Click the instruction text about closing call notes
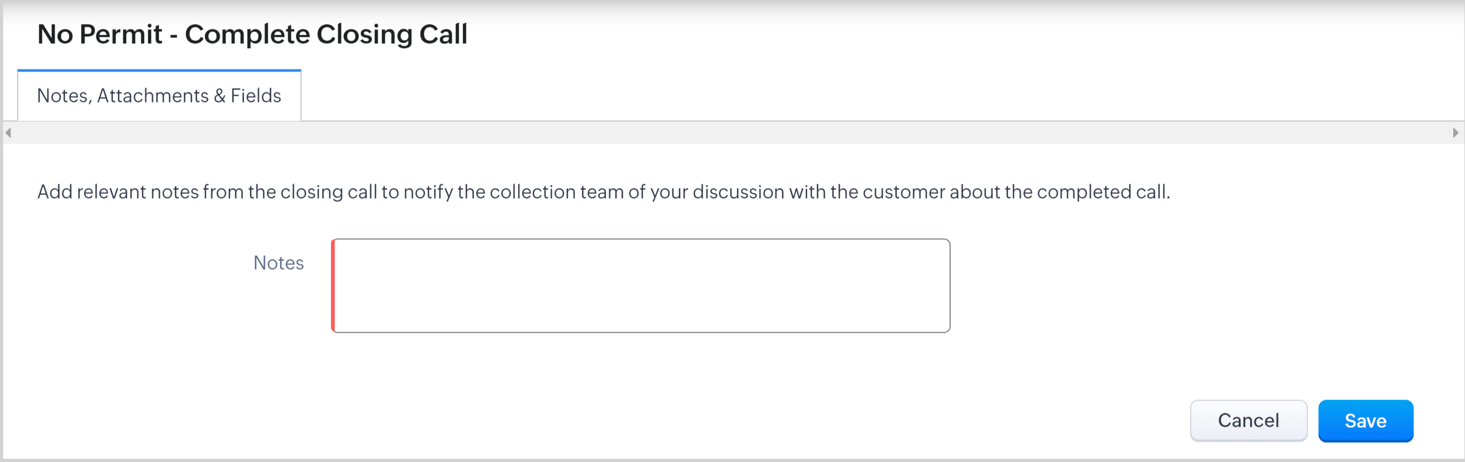Viewport: 1465px width, 462px height. (x=603, y=192)
